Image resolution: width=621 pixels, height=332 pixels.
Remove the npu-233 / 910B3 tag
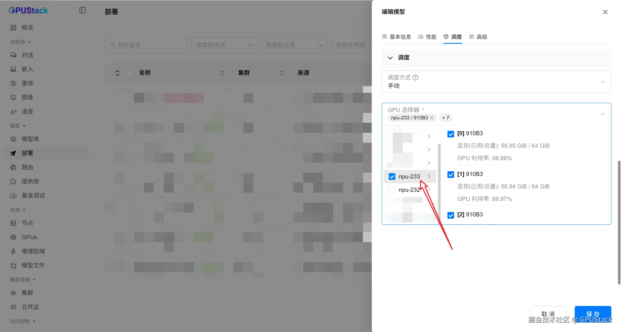[432, 118]
